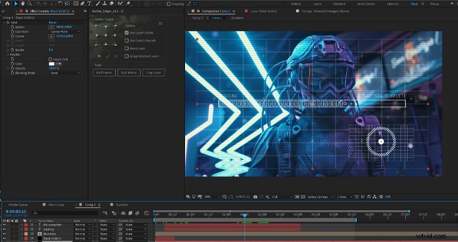This screenshot has height=242, width=458.
Task: Click the timeline current-time indicator handle
Action: click(x=245, y=215)
